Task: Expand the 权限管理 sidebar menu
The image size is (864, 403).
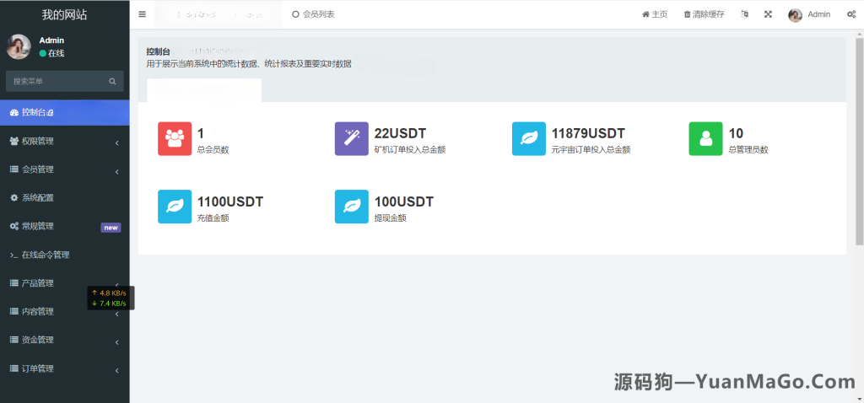Action: click(64, 141)
